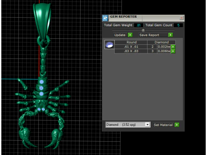Select the round gem thumbnail
The image size is (207, 155).
click(110, 45)
